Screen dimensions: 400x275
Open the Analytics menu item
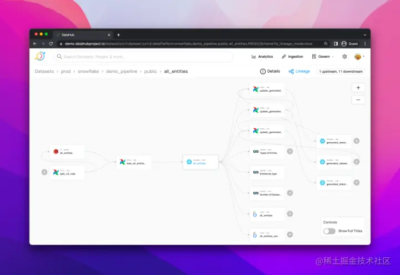pyautogui.click(x=262, y=57)
